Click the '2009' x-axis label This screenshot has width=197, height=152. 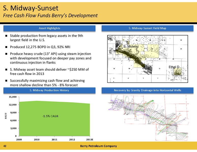(19, 140)
